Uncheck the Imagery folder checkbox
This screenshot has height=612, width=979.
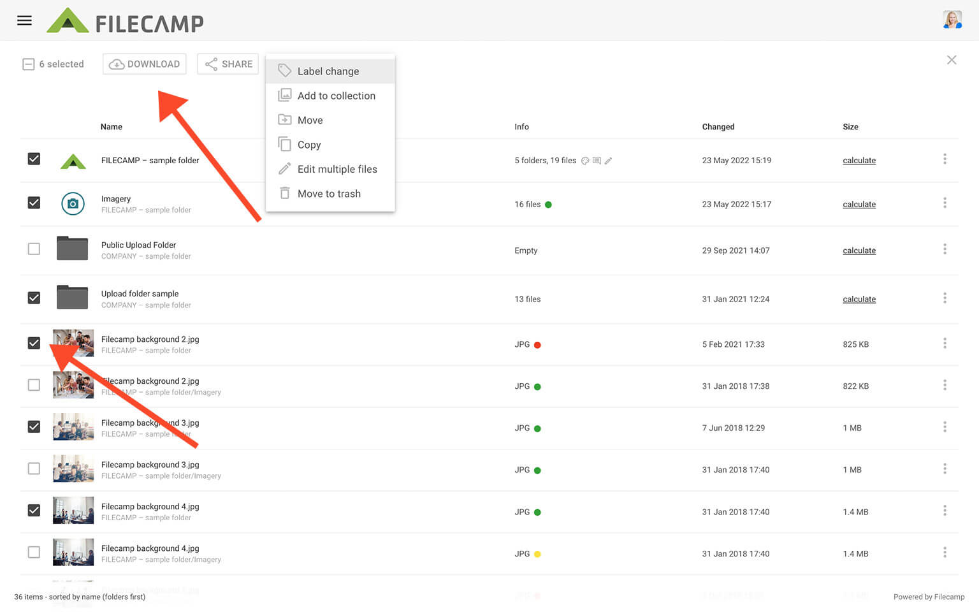coord(34,203)
